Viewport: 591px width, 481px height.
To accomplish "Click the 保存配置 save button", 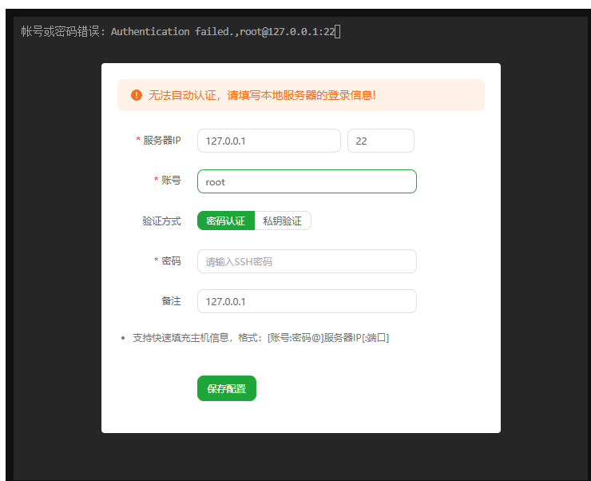I will pyautogui.click(x=227, y=388).
